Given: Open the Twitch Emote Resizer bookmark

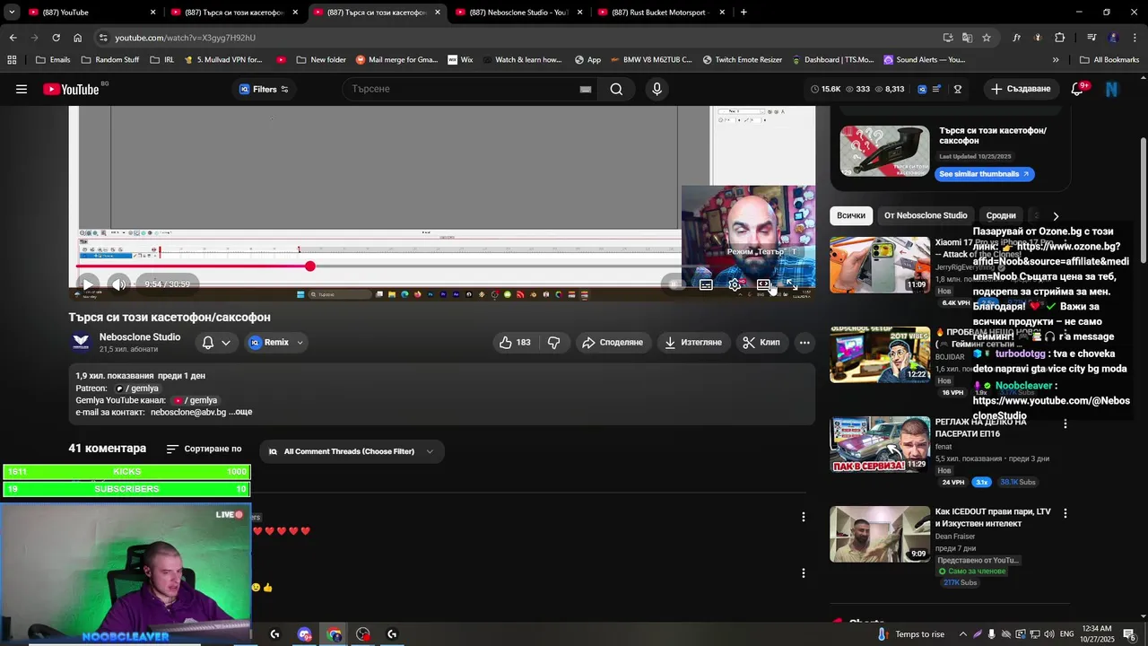Looking at the screenshot, I should [x=742, y=60].
